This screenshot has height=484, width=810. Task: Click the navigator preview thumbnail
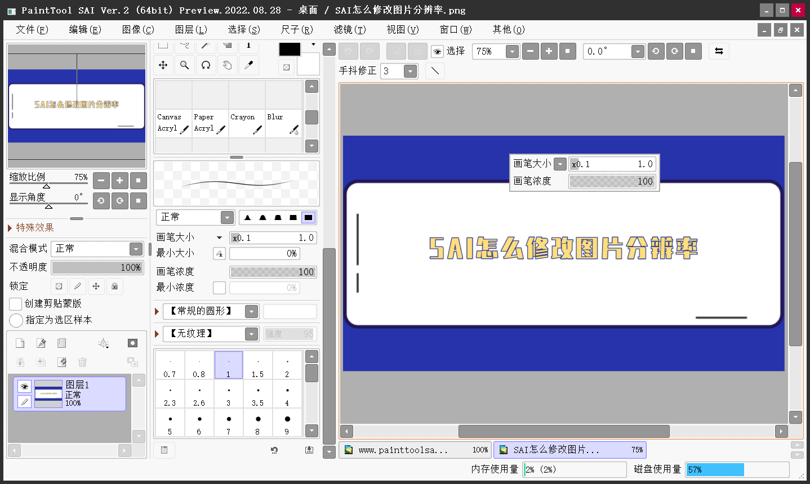point(77,106)
